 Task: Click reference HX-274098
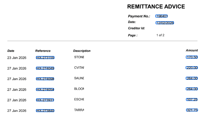pos(45,79)
